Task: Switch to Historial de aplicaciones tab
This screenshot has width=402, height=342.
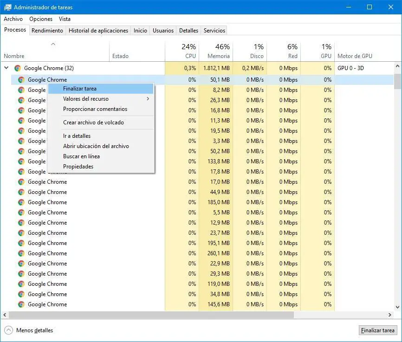Action: [x=98, y=31]
